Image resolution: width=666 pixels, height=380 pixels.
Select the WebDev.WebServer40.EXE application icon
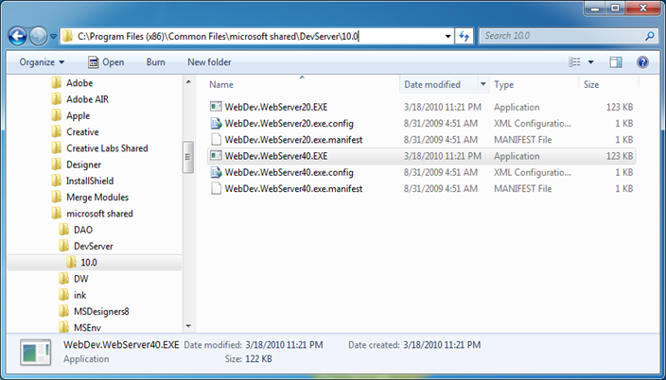tap(217, 156)
